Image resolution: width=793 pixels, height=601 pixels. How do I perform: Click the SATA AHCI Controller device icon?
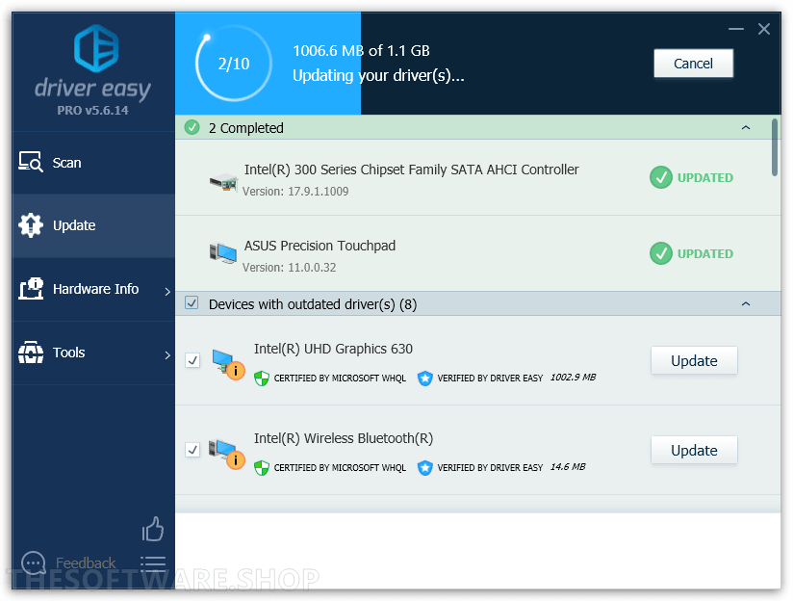point(223,181)
